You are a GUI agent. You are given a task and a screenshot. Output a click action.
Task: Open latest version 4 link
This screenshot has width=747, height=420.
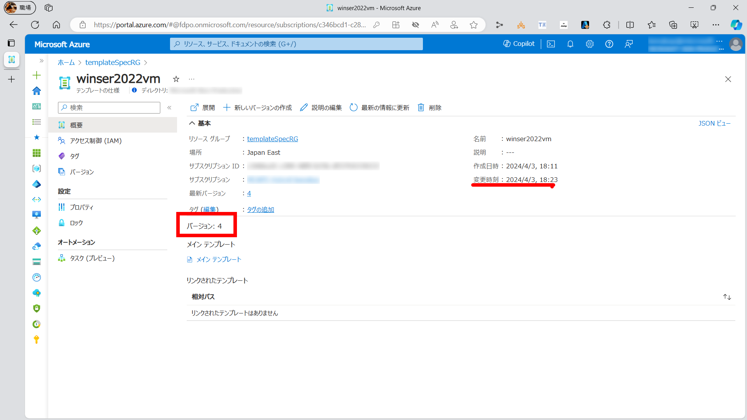pyautogui.click(x=249, y=193)
